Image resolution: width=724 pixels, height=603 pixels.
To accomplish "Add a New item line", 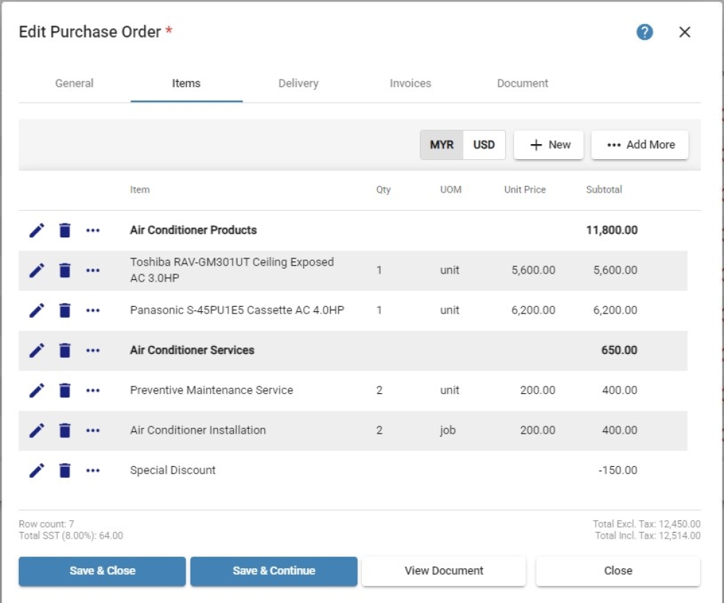I will click(x=549, y=145).
